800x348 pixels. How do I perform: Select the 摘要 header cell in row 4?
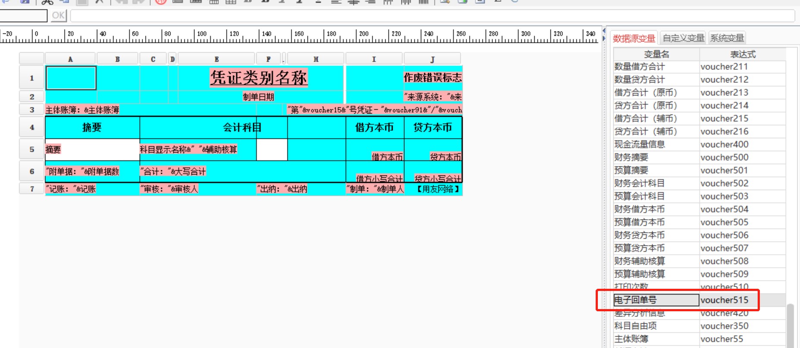92,128
